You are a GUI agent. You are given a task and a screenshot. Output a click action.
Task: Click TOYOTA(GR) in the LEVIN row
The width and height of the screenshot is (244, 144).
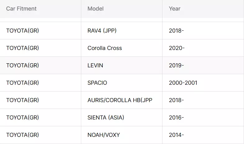click(22, 65)
